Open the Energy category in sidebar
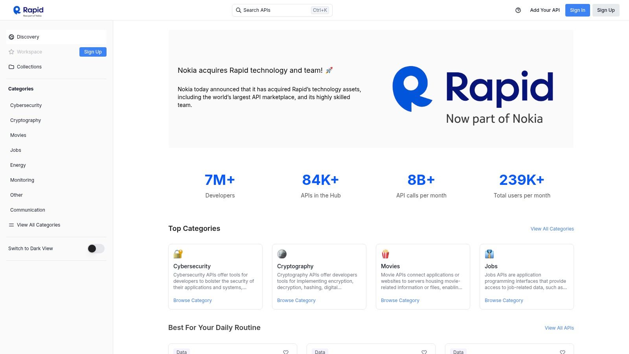Screen dimensions: 629x354 [x=18, y=165]
